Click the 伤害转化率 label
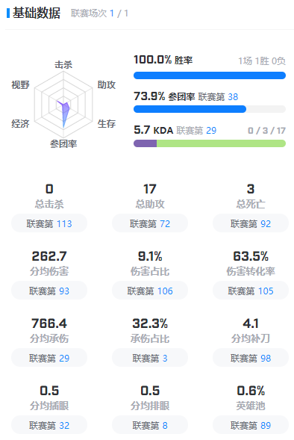Viewport: 294px width, 440px height. pos(251,271)
